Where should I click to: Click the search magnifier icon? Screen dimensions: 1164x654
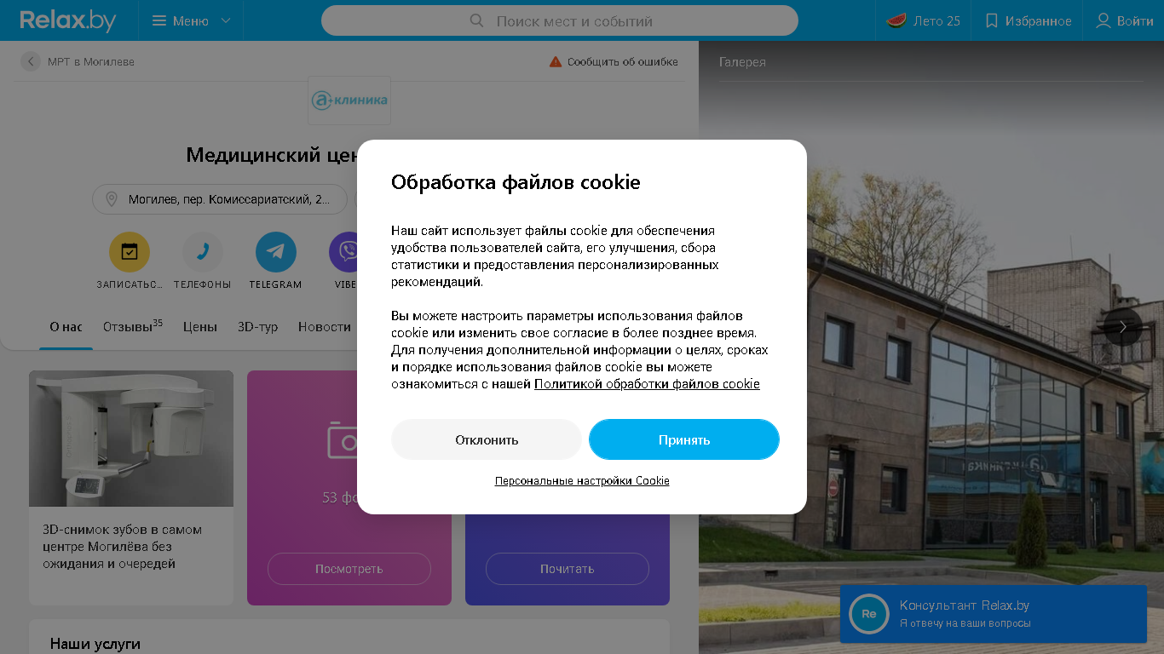477,20
